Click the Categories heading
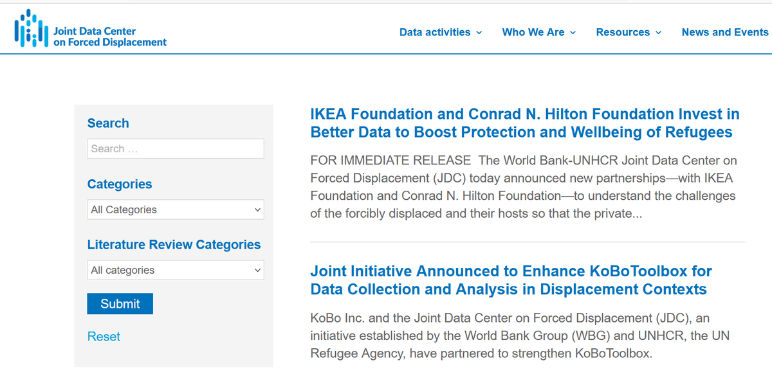772x381 pixels. (120, 184)
